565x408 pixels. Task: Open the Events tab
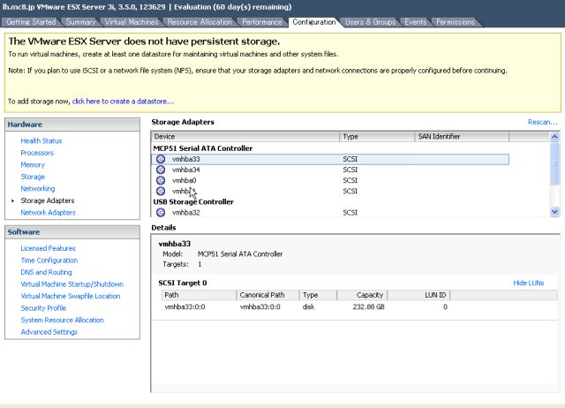point(415,22)
